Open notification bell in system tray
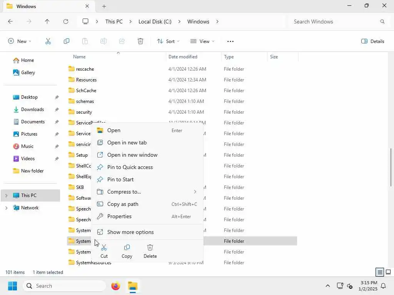The width and height of the screenshot is (394, 295). coord(384,286)
